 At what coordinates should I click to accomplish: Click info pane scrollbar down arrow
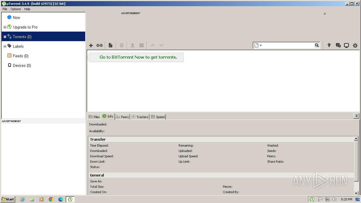click(x=356, y=193)
